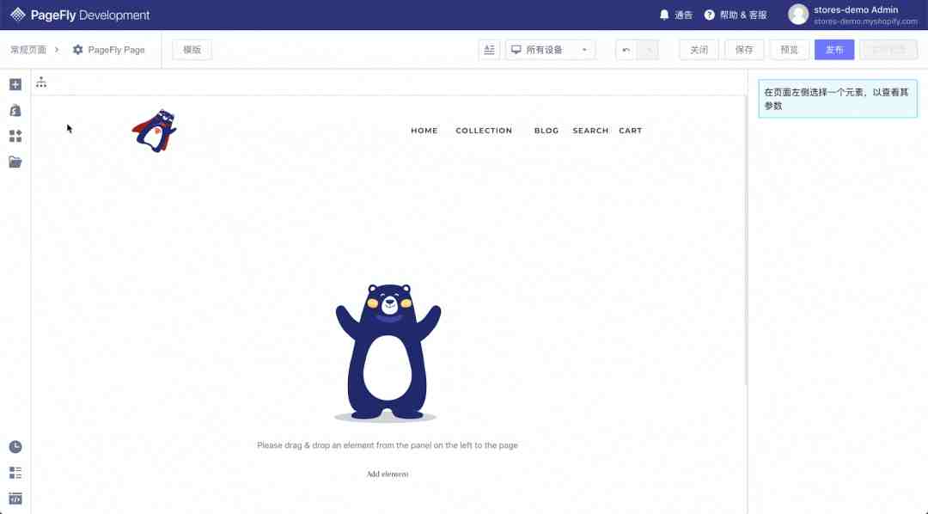Click the blue 发布 publish button
This screenshot has width=928, height=514.
[833, 50]
